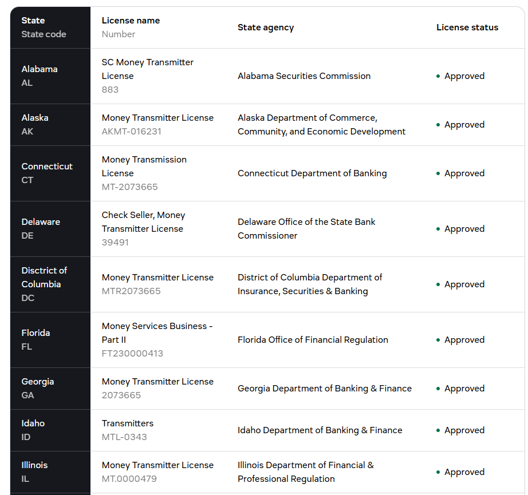Image resolution: width=528 pixels, height=495 pixels.
Task: Click the License name column header
Action: coord(131,21)
